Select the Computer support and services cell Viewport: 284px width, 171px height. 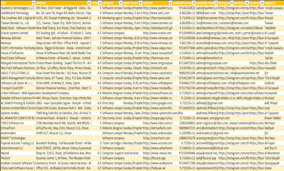coord(120,153)
